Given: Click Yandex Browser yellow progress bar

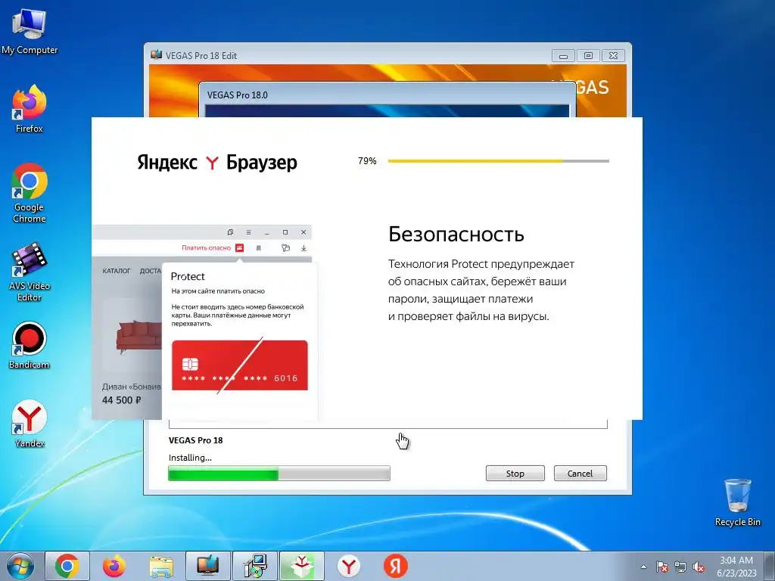Looking at the screenshot, I should click(x=498, y=161).
